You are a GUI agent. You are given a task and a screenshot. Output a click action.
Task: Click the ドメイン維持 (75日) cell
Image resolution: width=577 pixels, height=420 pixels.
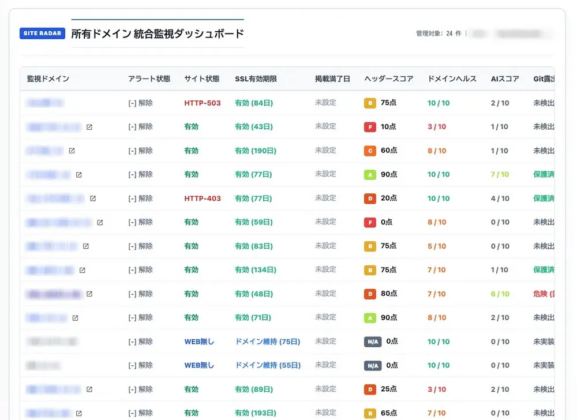pyautogui.click(x=268, y=342)
